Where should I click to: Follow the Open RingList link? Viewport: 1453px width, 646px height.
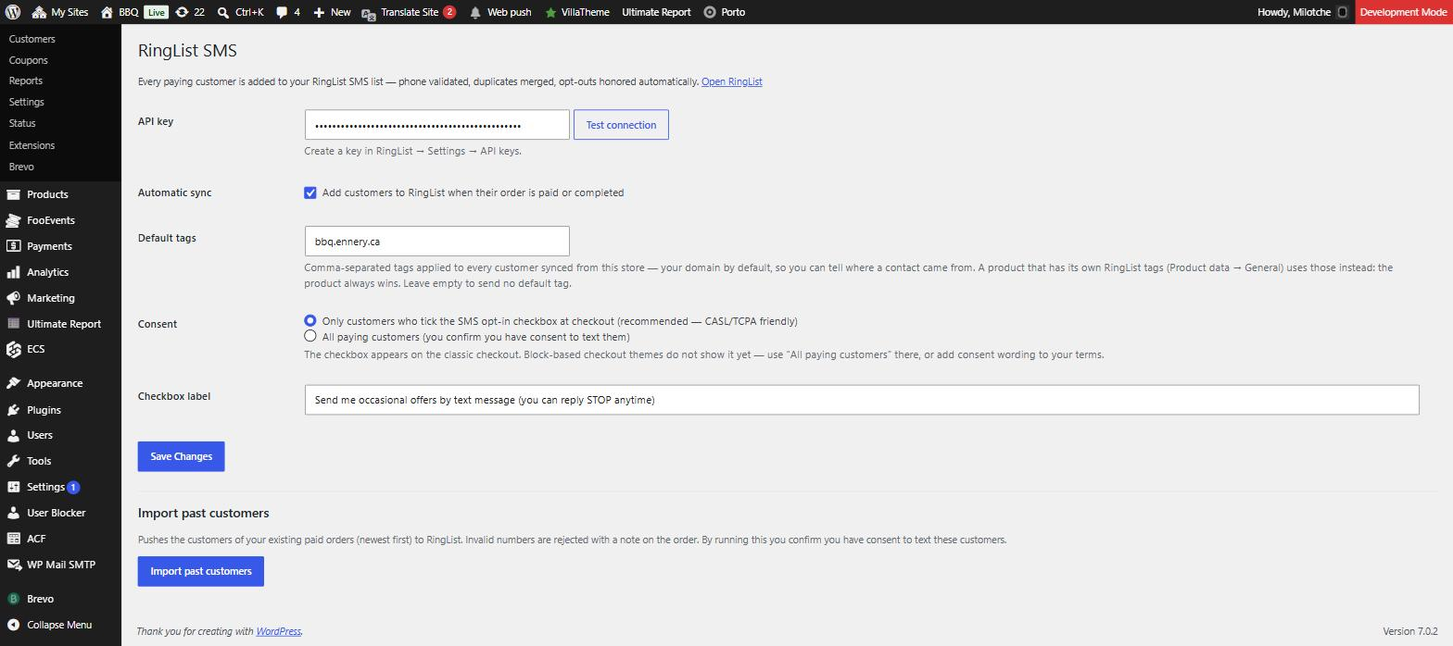(x=731, y=81)
